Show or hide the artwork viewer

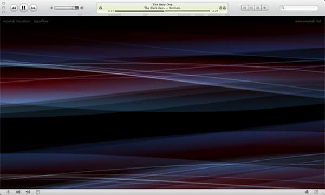click(38, 192)
